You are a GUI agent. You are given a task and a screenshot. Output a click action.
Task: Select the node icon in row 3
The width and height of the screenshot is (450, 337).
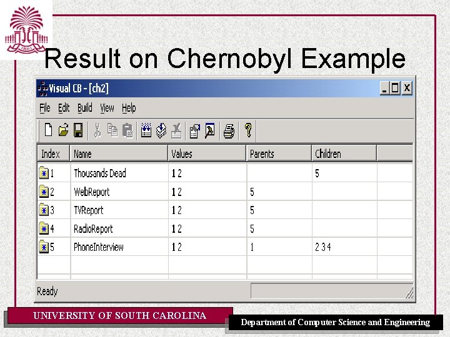pos(44,210)
